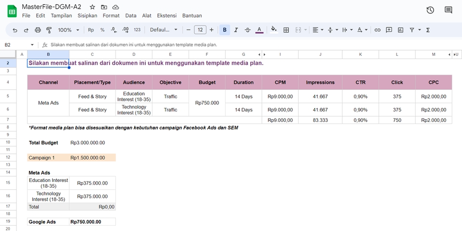Open version history clock icon

pyautogui.click(x=430, y=10)
